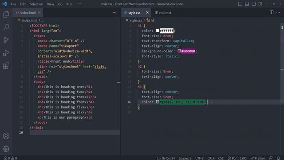Split the right editor group
284x160 pixels.
[272, 12]
